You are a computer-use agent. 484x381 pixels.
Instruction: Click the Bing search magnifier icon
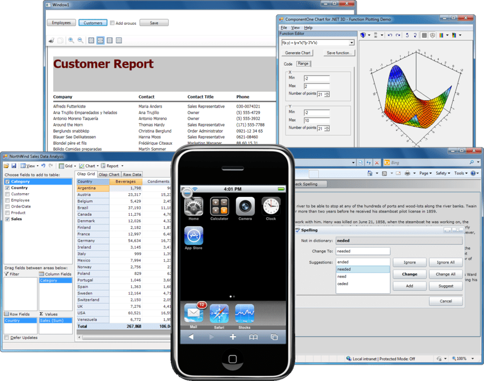point(472,163)
